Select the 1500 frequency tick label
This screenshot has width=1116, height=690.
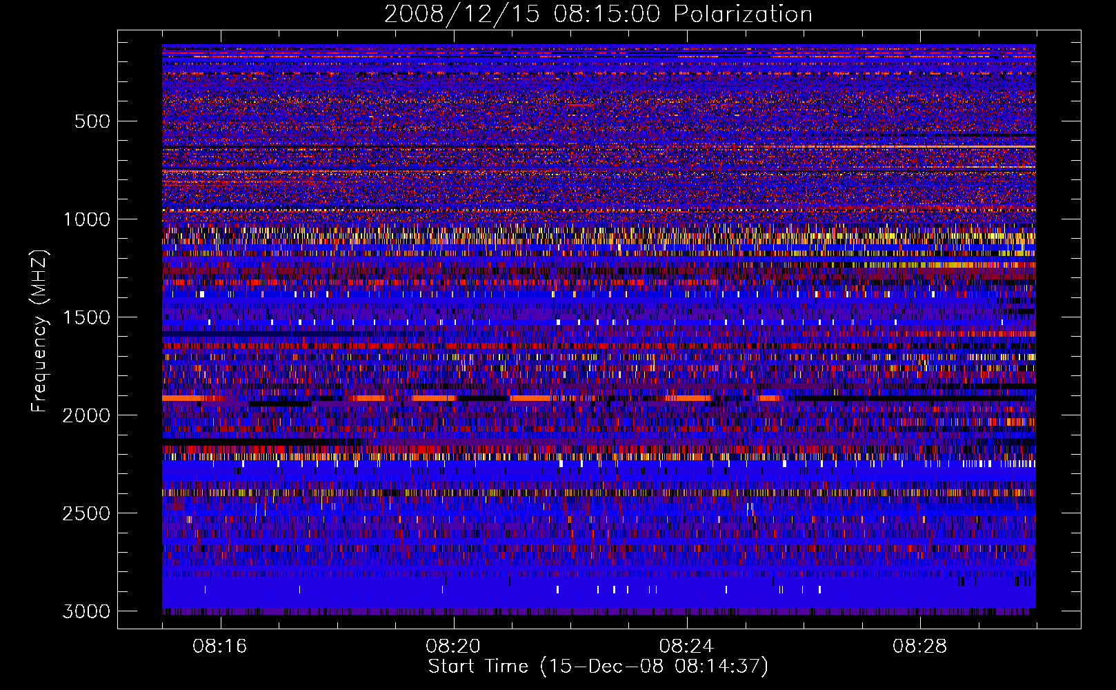pyautogui.click(x=86, y=317)
